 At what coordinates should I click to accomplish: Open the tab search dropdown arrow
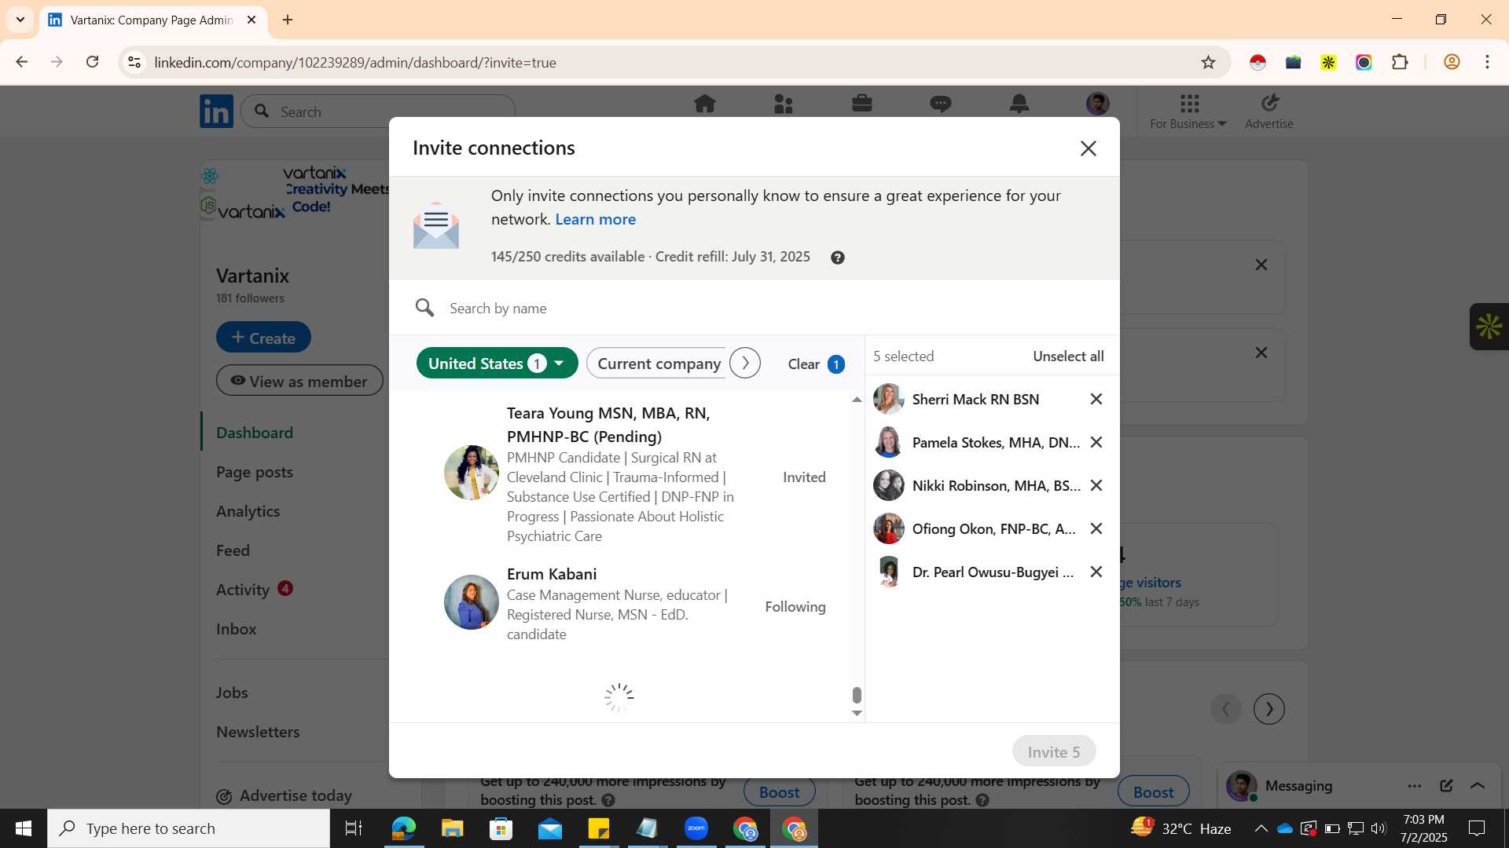[x=20, y=20]
